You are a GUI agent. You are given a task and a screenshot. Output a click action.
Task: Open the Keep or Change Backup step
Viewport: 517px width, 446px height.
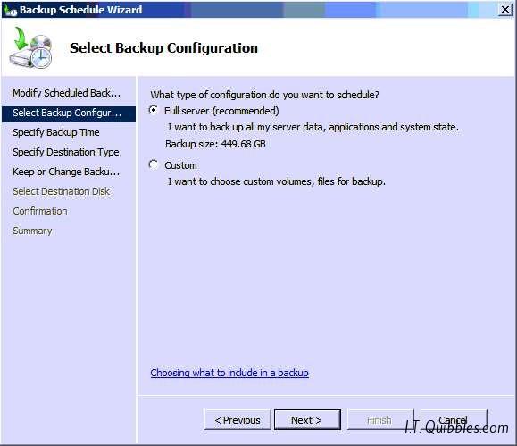(x=66, y=172)
